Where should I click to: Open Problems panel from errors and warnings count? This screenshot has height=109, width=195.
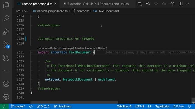pos(43,106)
